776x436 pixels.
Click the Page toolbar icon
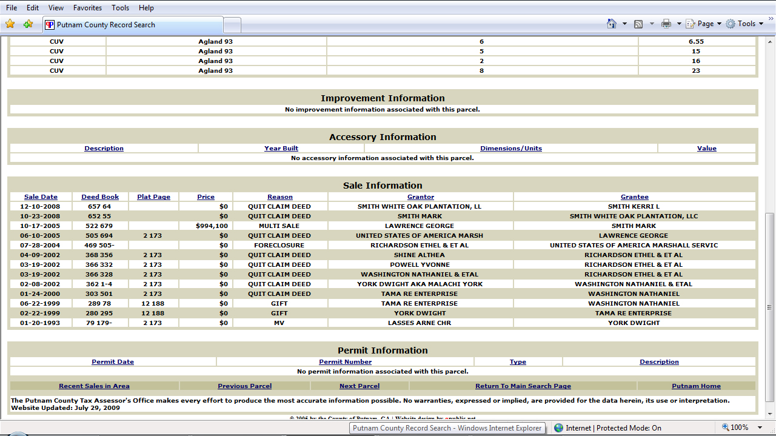pyautogui.click(x=691, y=24)
